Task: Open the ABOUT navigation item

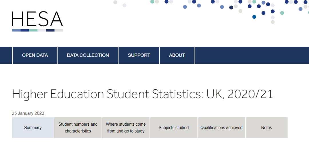Action: tap(177, 55)
